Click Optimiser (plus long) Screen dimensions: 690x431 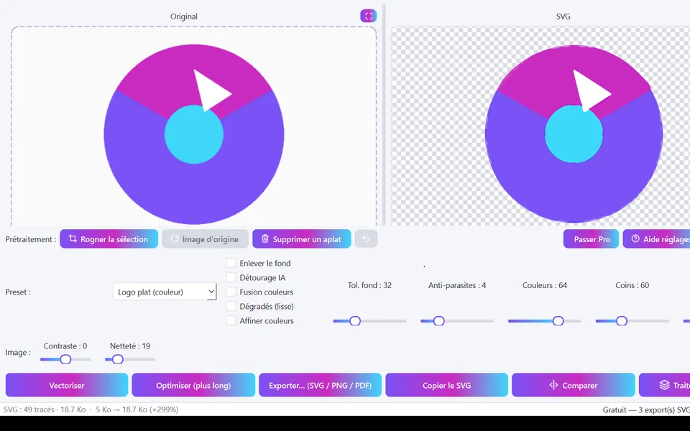coord(193,385)
